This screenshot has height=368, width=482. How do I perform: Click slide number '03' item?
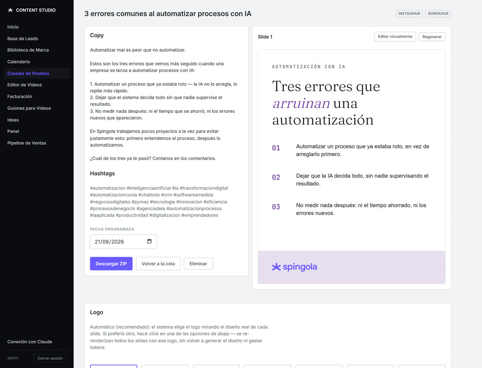coord(276,207)
